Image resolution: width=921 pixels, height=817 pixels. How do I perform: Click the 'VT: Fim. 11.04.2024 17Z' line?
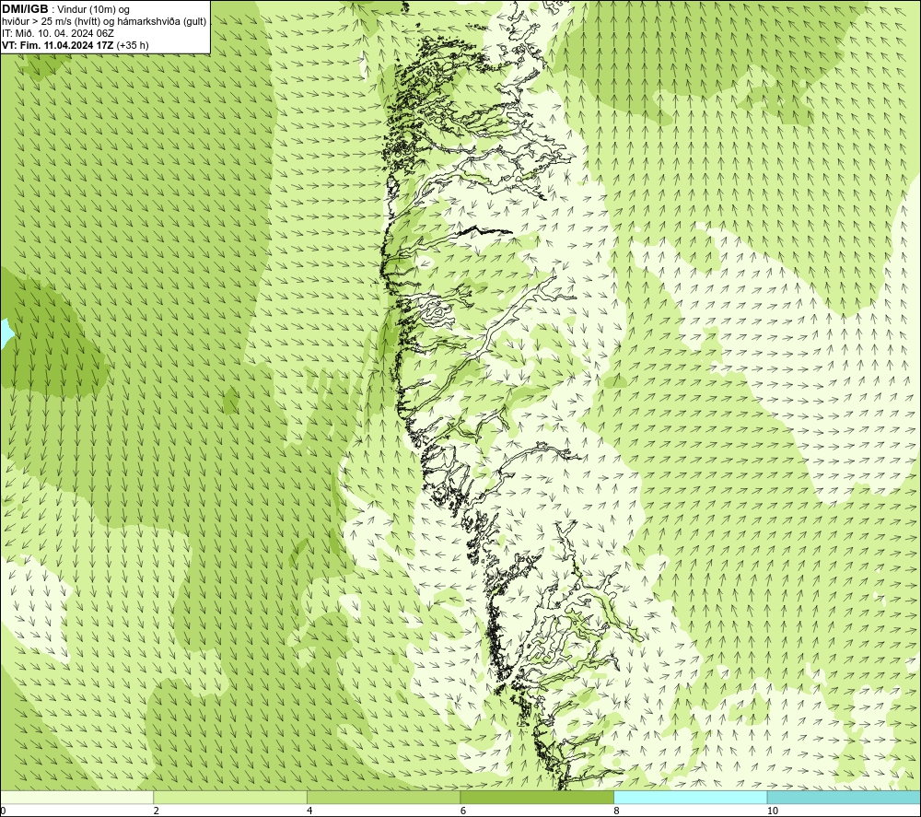(x=59, y=45)
